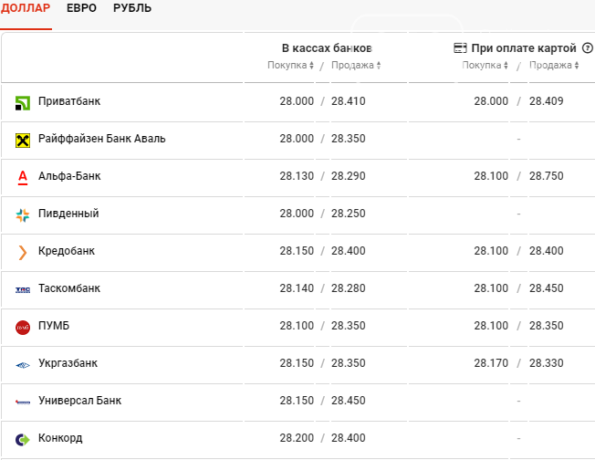Sort by cash desk Продажа column
This screenshot has width=595, height=460.
pos(356,66)
